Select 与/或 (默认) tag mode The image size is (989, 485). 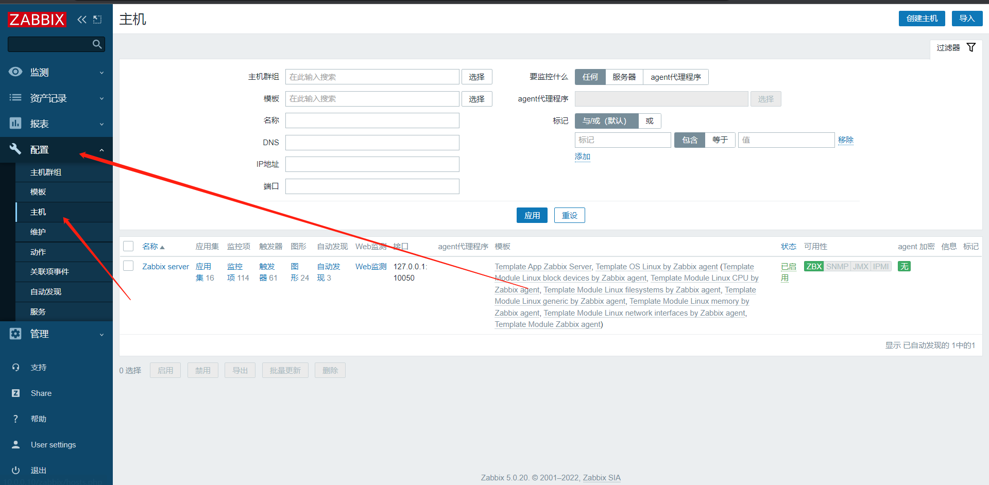click(x=606, y=121)
